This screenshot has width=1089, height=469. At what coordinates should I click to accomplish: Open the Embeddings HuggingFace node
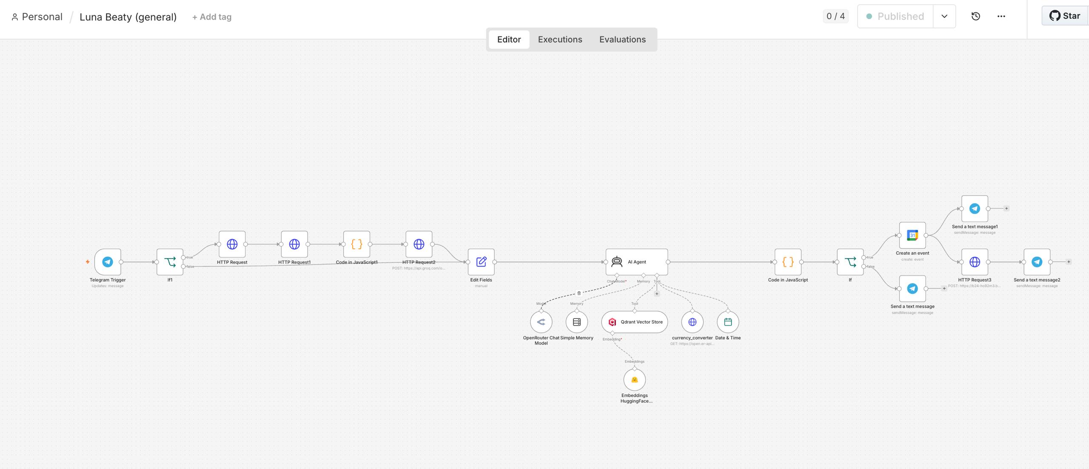pos(634,380)
